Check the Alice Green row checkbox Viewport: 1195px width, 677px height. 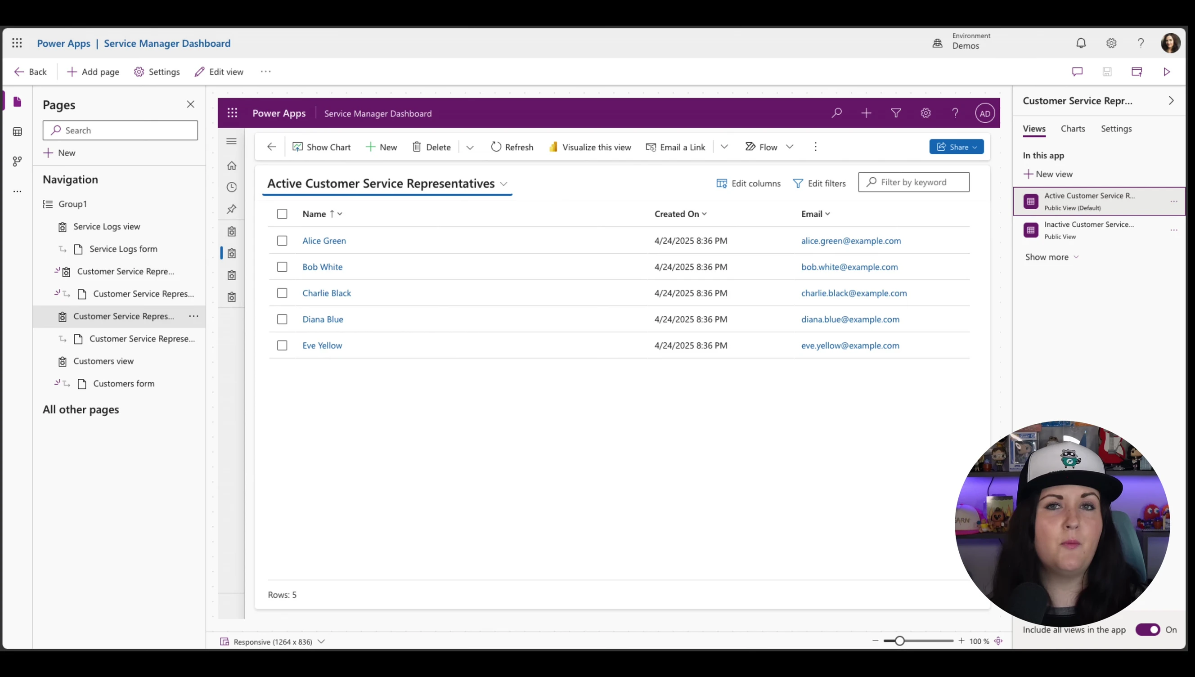(x=282, y=241)
